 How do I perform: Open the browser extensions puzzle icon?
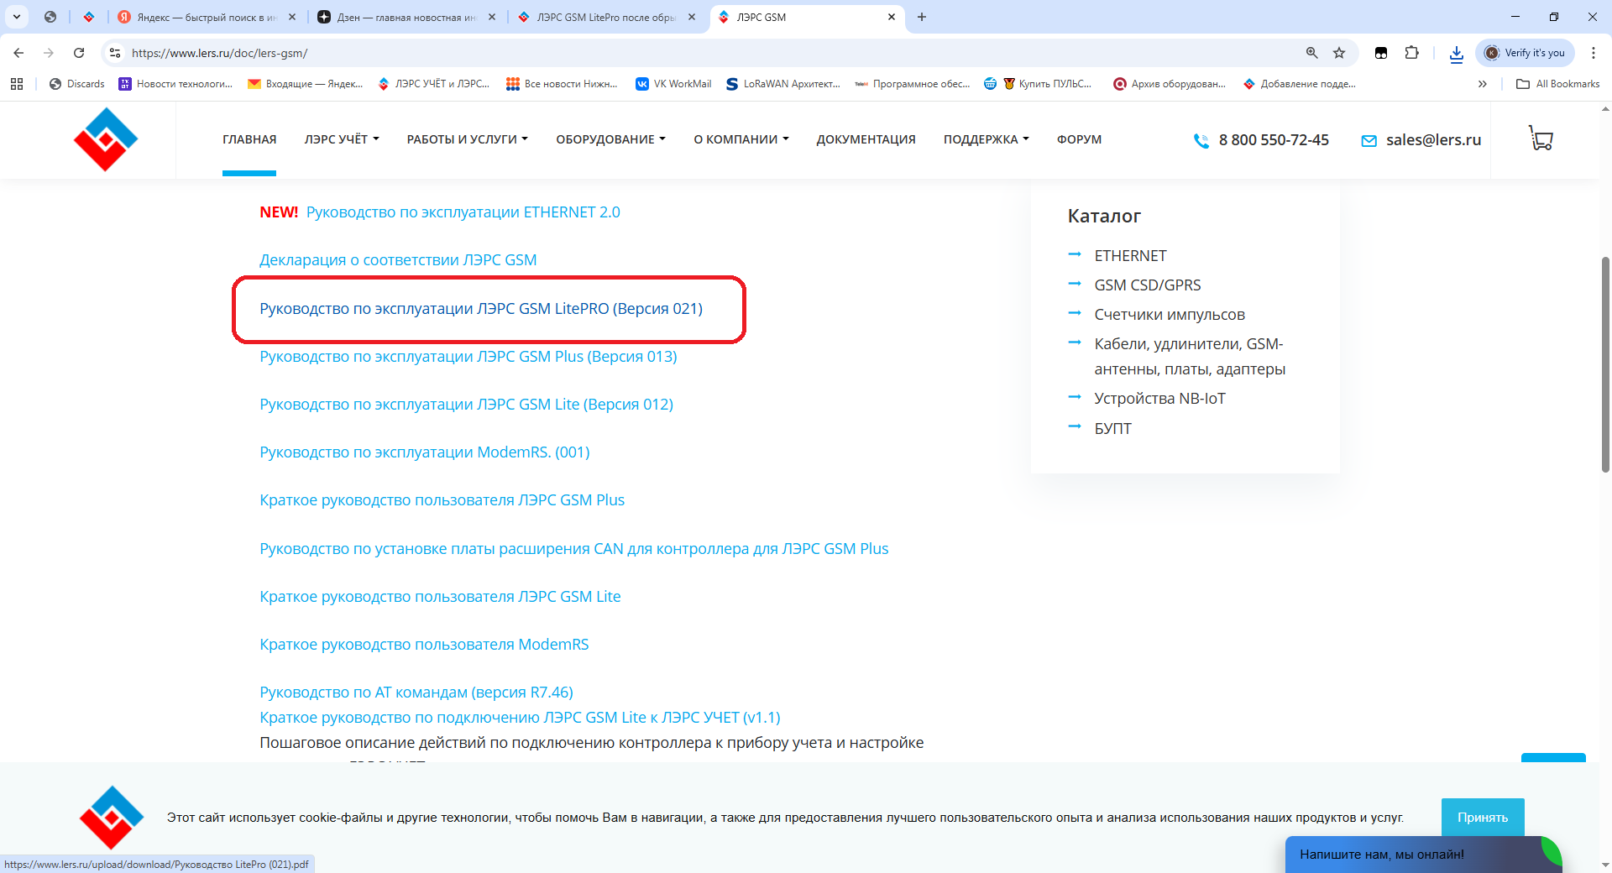[1411, 53]
